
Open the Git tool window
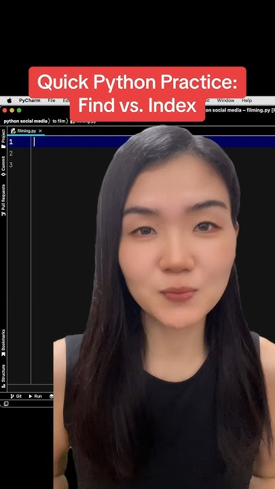[x=16, y=396]
